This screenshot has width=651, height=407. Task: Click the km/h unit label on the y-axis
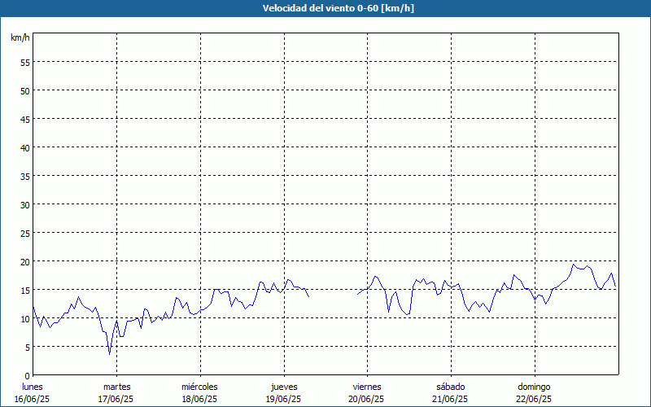(x=20, y=38)
